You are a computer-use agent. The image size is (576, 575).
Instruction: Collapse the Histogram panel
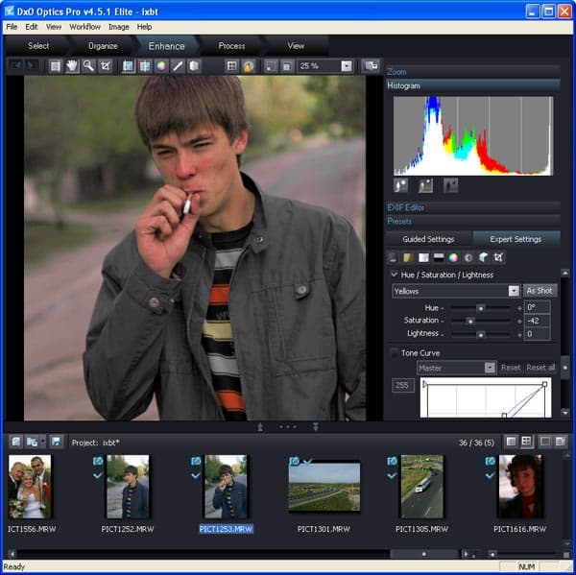click(472, 85)
